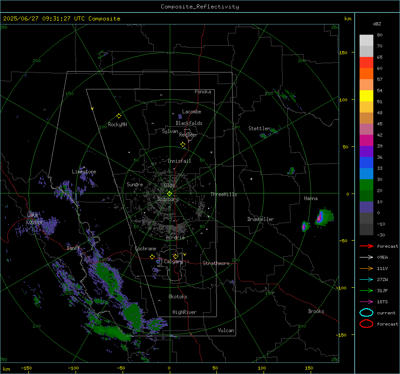400x374 pixels.
Task: Click the bright green 30 dBZ swatch
Action: (x=366, y=185)
